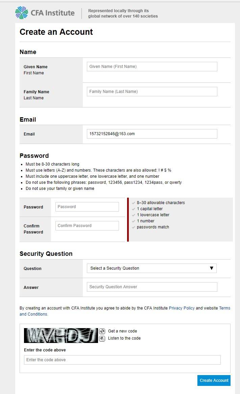Screen dimensions: 240x394
Task: Click the captcha code image
Action: click(x=61, y=336)
